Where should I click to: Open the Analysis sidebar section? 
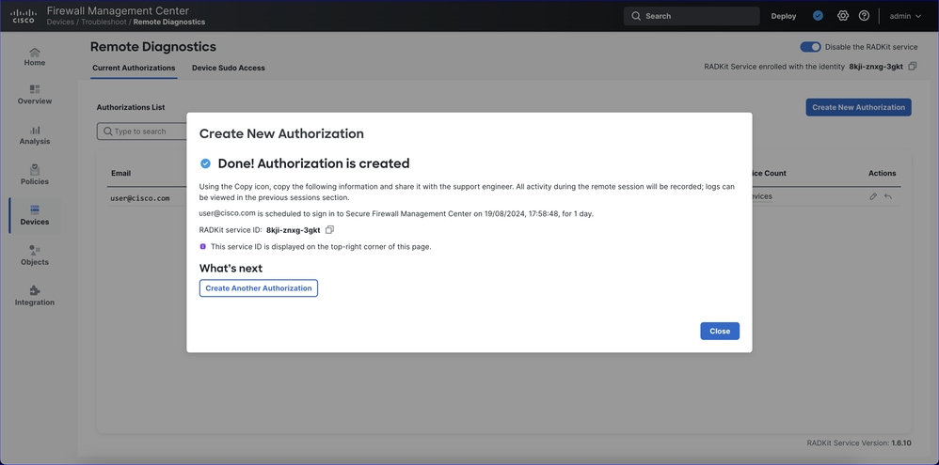click(35, 135)
